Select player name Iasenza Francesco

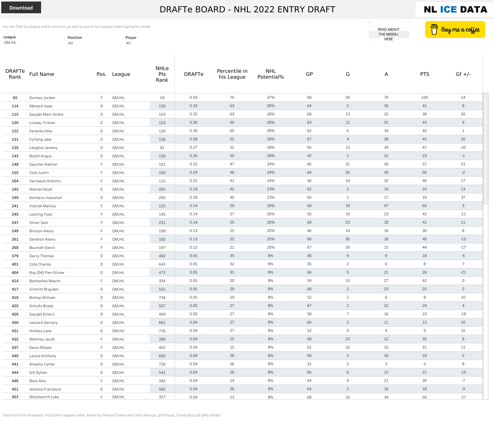tap(45, 389)
